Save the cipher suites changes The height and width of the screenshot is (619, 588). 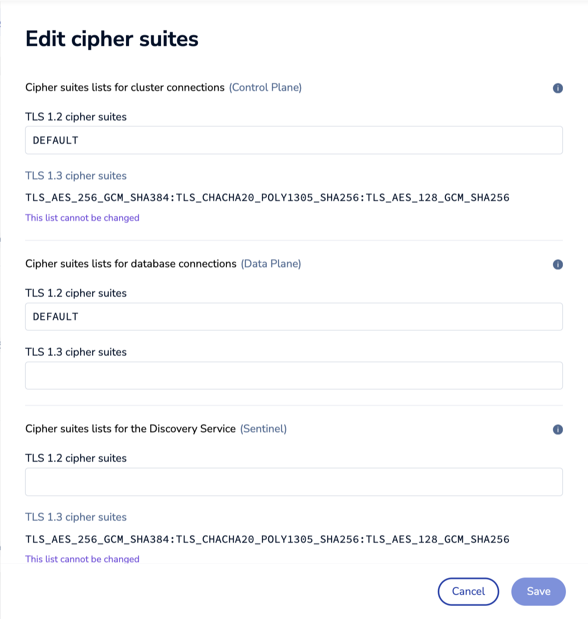[x=538, y=591]
